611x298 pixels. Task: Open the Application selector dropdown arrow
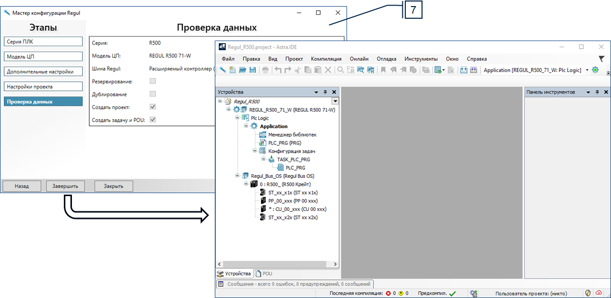tap(587, 70)
